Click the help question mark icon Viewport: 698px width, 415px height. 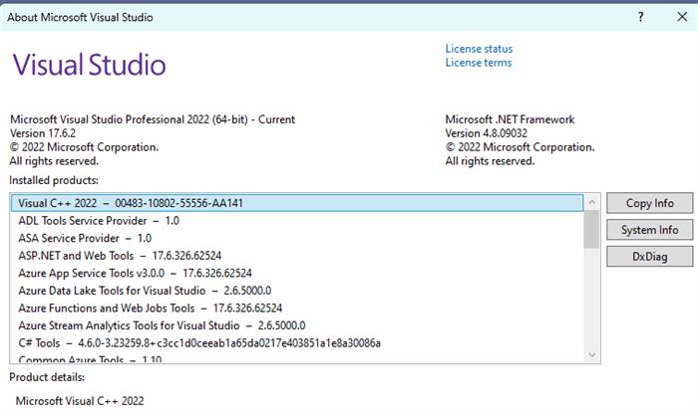[640, 17]
